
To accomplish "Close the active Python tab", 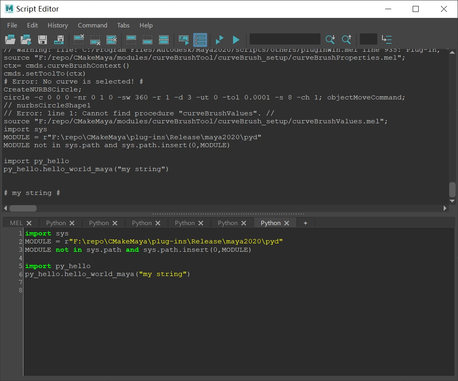I will [287, 223].
